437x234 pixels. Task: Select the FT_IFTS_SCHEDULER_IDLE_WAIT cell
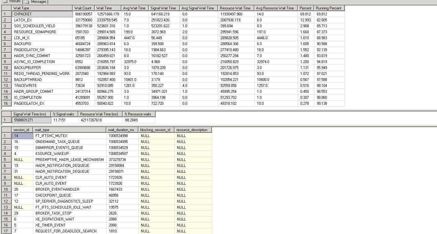[70, 207]
